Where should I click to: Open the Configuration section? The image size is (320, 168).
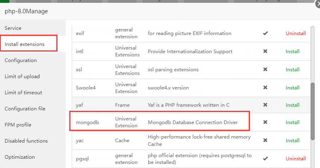(x=21, y=60)
